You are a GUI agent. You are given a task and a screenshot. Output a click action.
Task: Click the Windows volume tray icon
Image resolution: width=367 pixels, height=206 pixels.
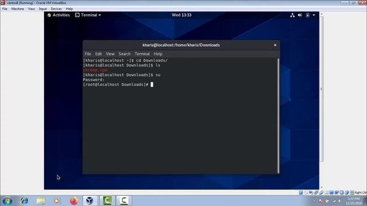tap(339, 201)
